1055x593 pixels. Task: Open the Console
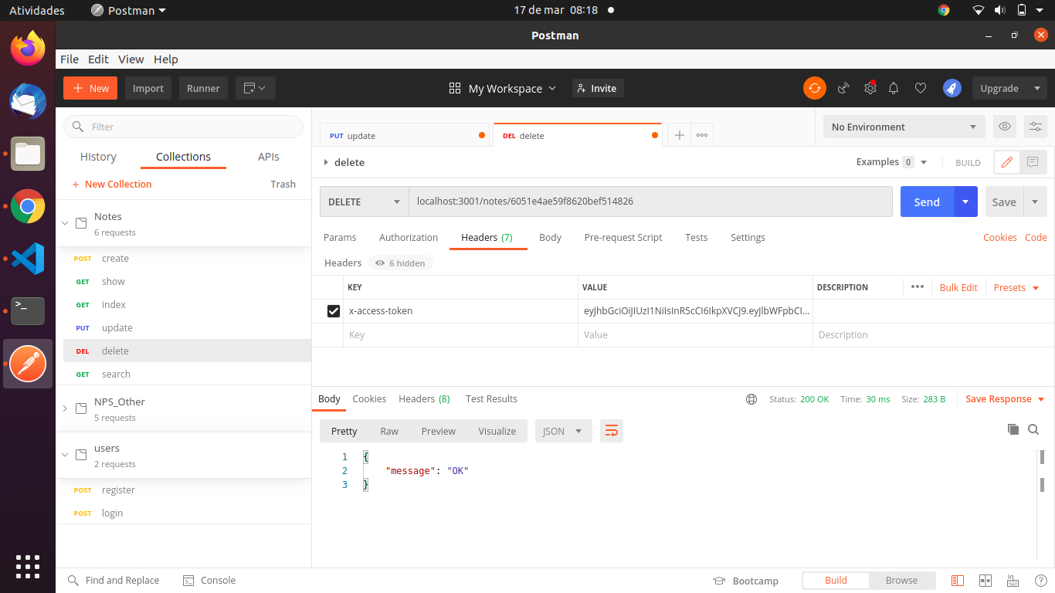pos(209,581)
